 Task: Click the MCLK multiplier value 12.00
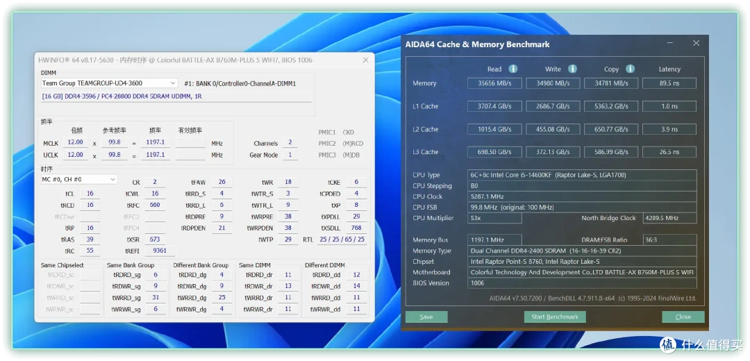coord(75,142)
